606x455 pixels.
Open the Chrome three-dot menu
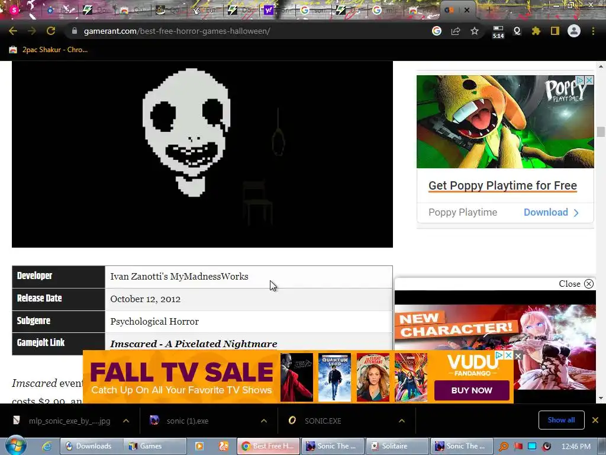click(x=593, y=31)
